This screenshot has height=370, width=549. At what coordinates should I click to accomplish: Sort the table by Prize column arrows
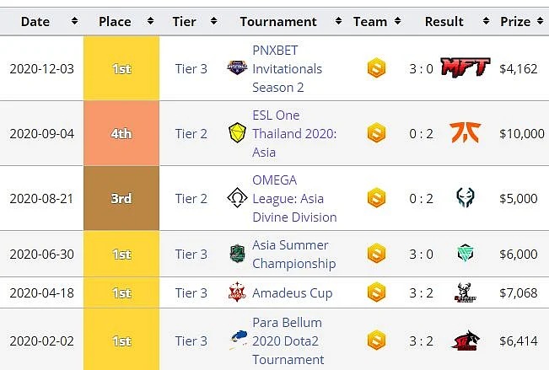point(540,21)
